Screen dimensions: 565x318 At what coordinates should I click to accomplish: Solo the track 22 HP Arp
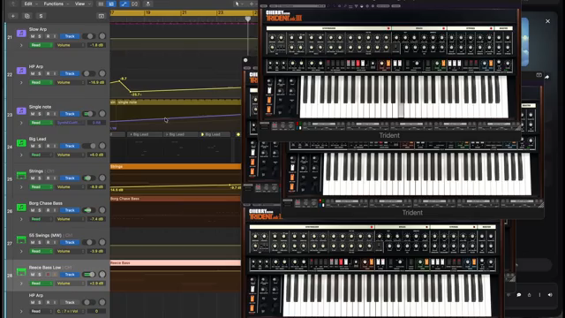point(40,73)
